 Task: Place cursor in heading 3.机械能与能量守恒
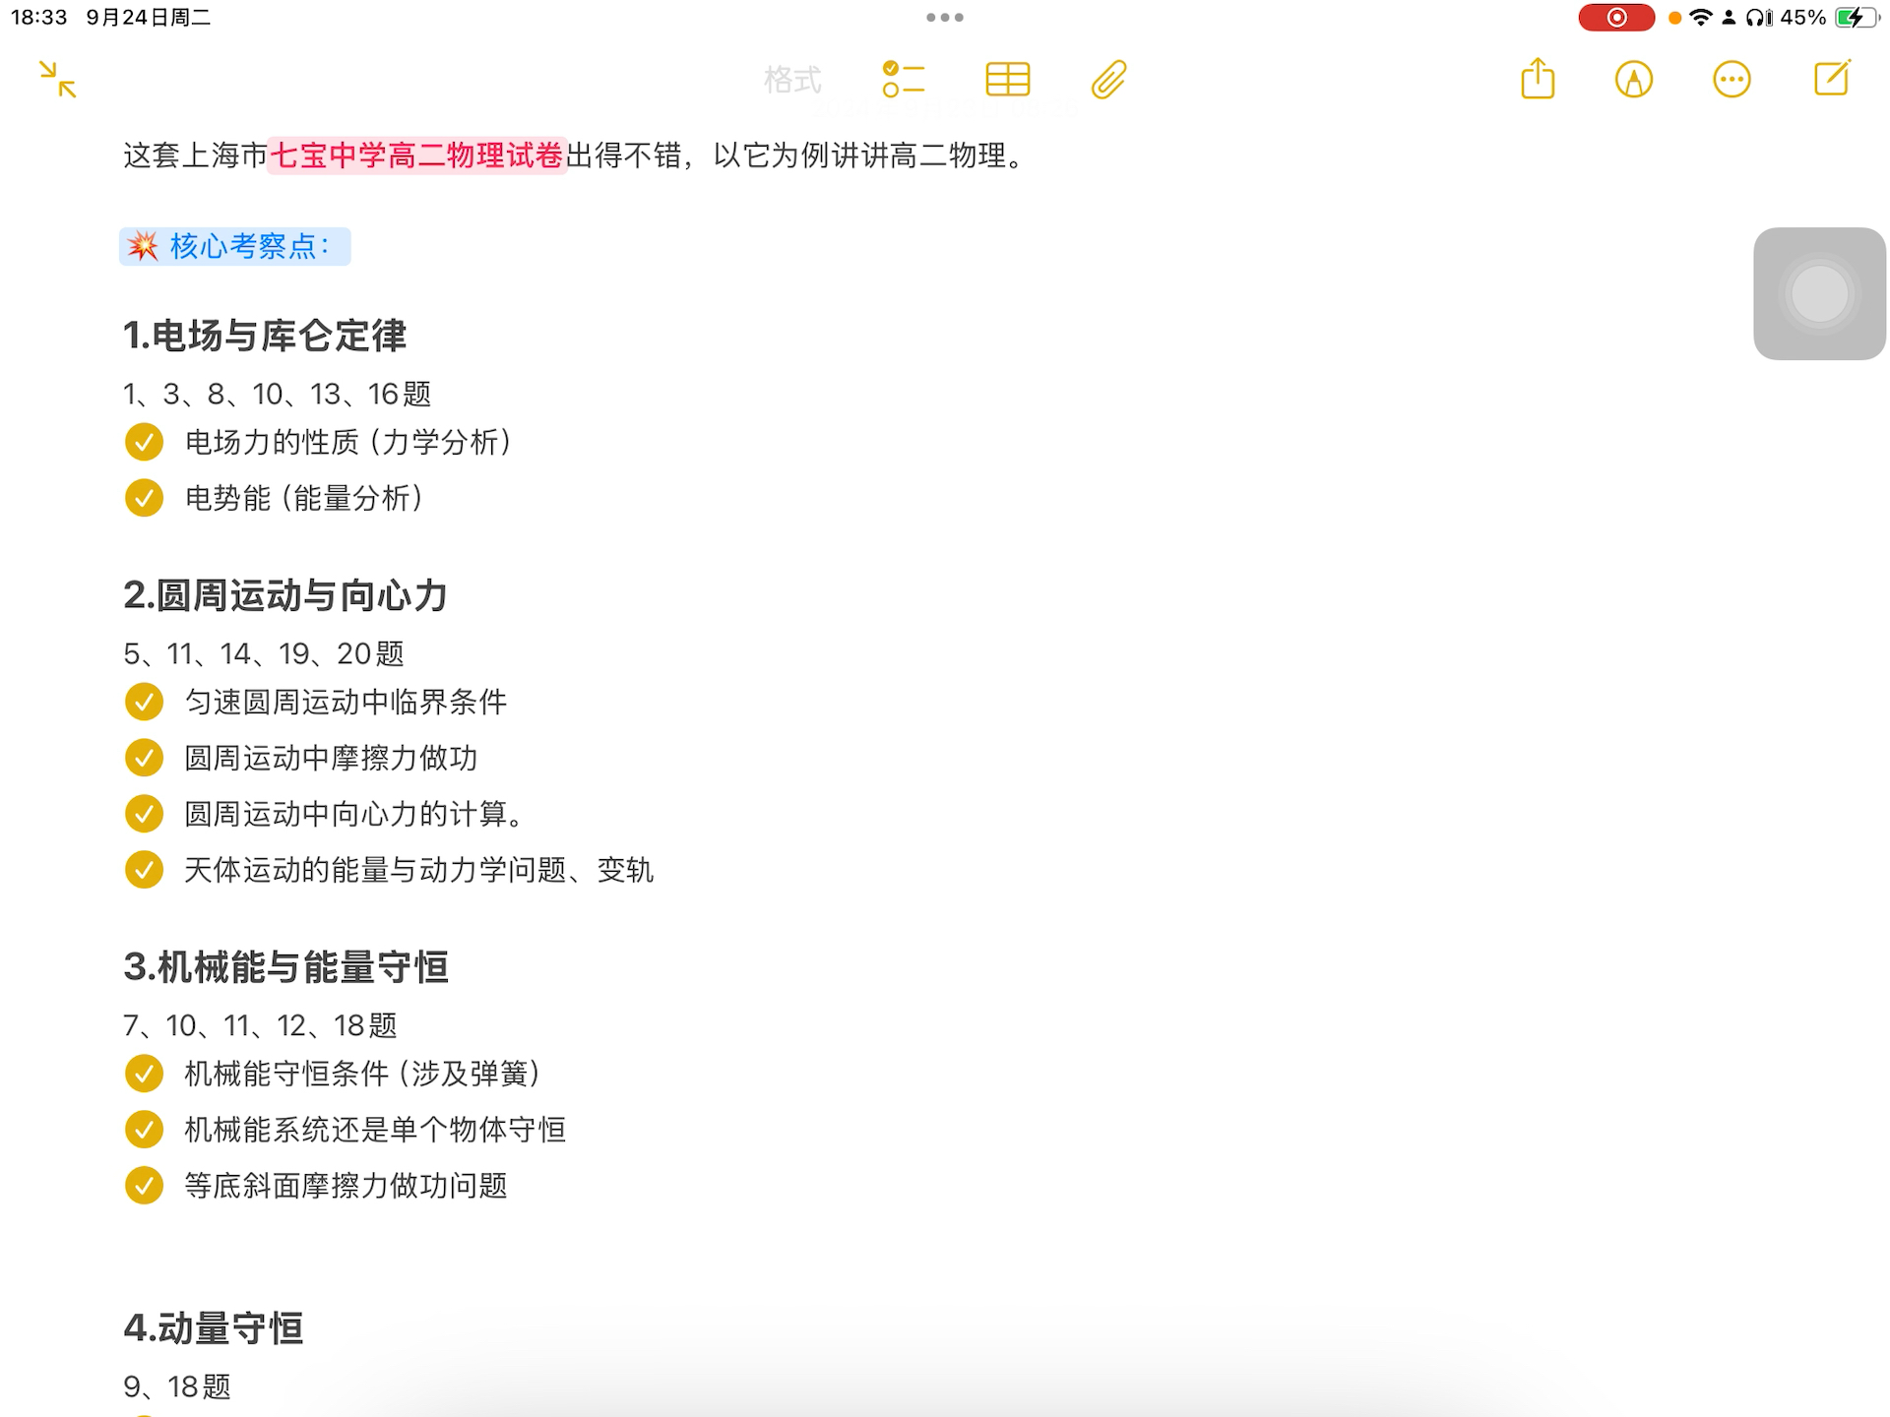pyautogui.click(x=286, y=967)
